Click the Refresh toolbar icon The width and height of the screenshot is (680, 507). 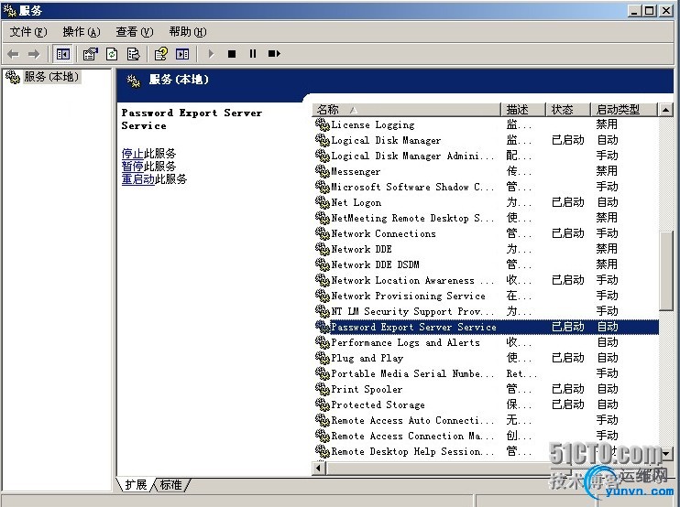pyautogui.click(x=112, y=54)
